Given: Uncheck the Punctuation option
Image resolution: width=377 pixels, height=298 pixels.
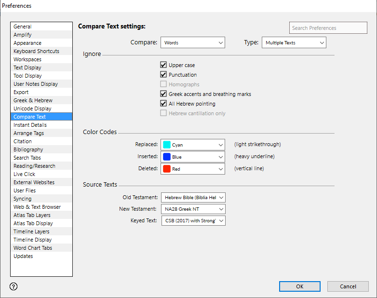Looking at the screenshot, I should (163, 75).
